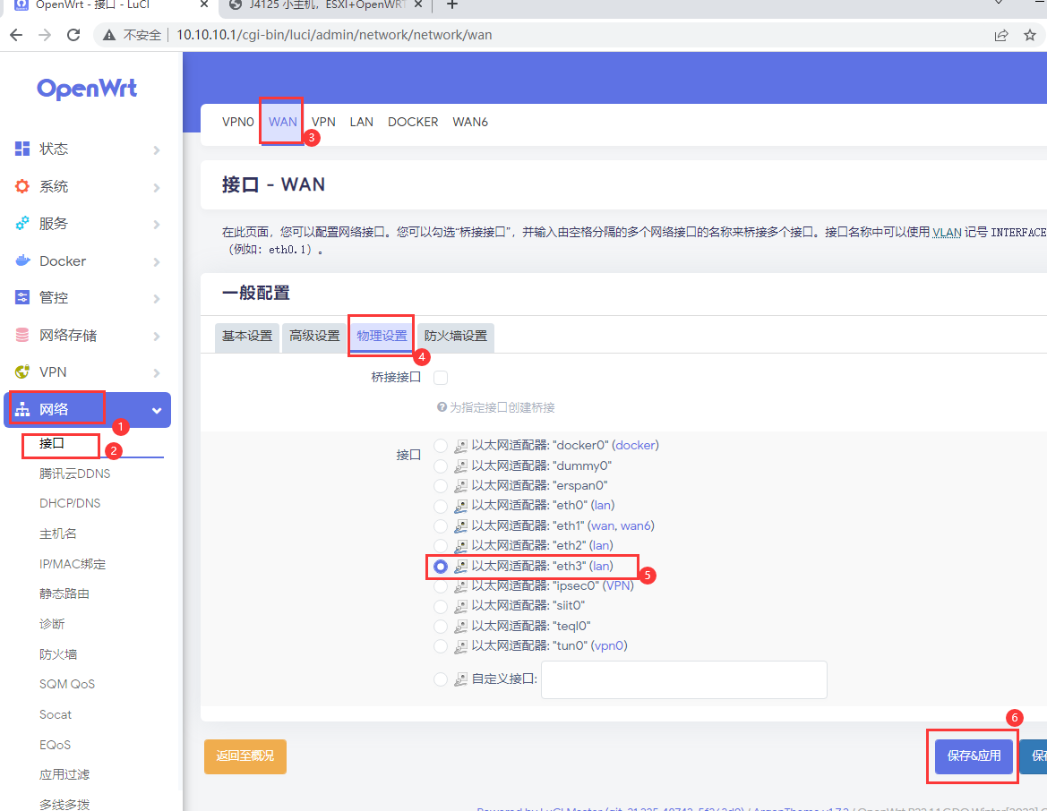The width and height of the screenshot is (1047, 811).
Task: Click the 返回至概况 button
Action: 245,756
